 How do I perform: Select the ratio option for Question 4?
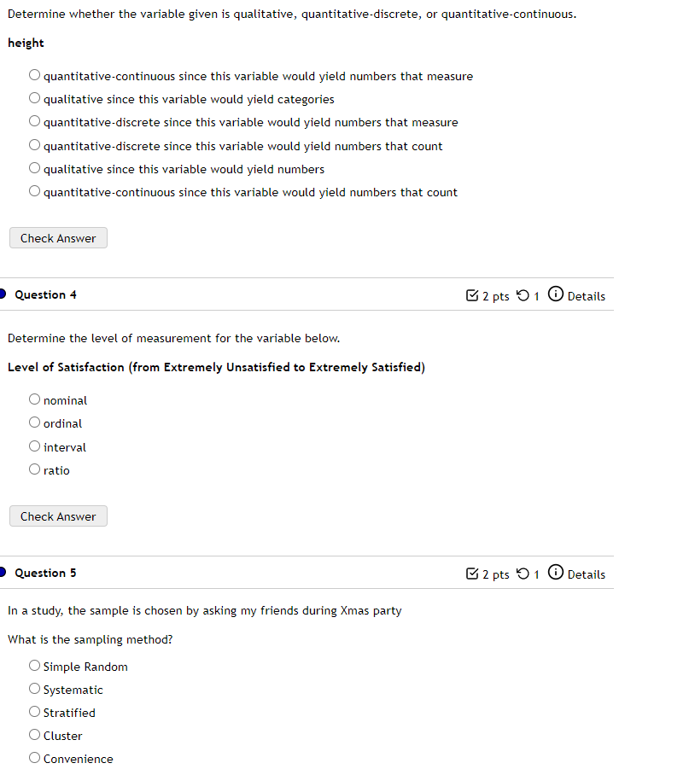coord(34,469)
